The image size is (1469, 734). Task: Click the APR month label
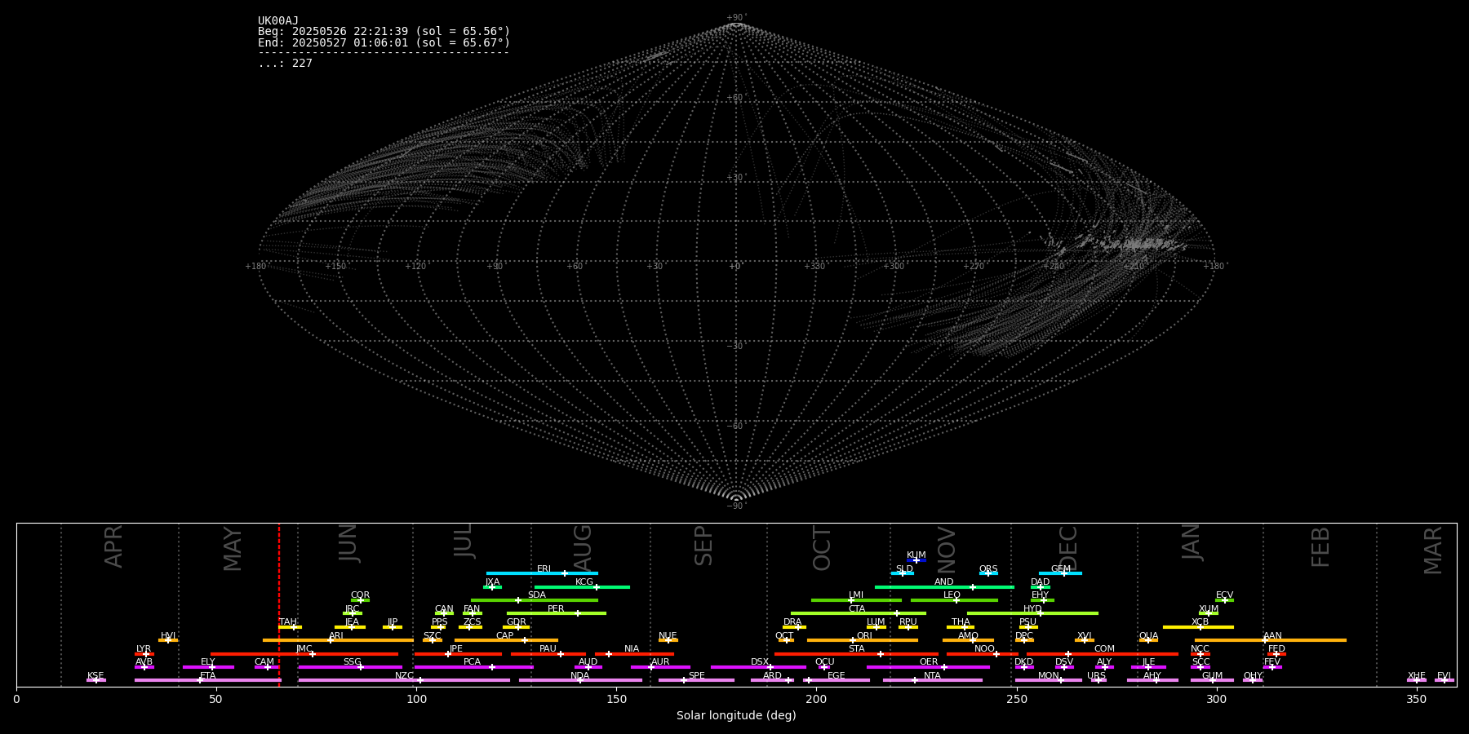coord(114,546)
